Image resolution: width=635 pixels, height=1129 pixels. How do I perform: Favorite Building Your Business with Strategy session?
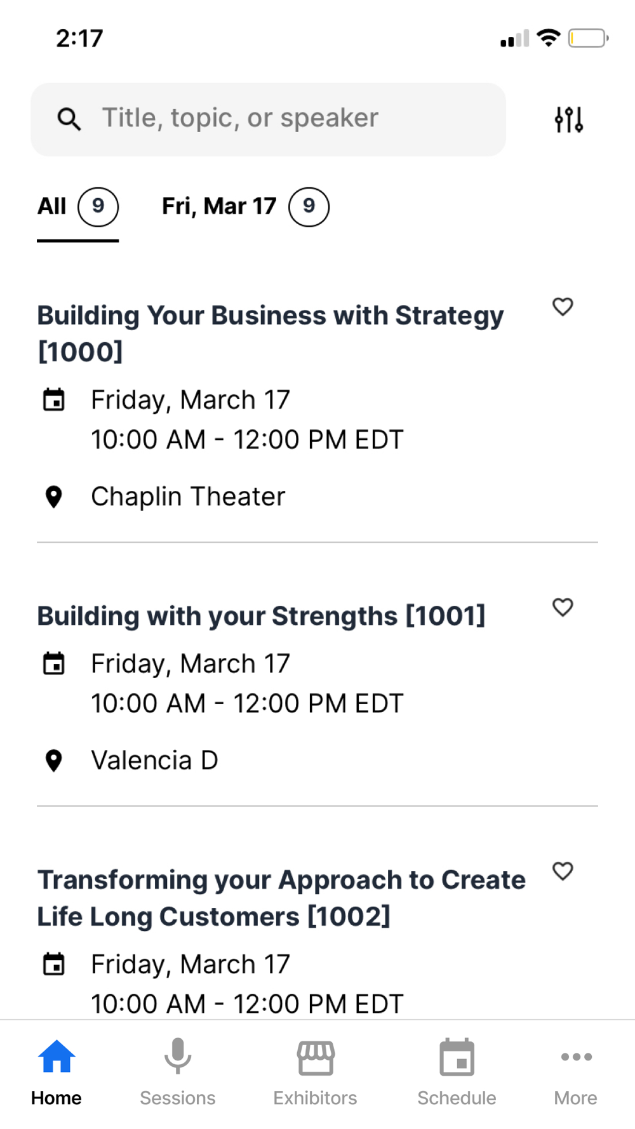(563, 307)
